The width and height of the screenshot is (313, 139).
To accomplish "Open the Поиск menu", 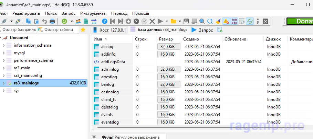I will [51, 13].
